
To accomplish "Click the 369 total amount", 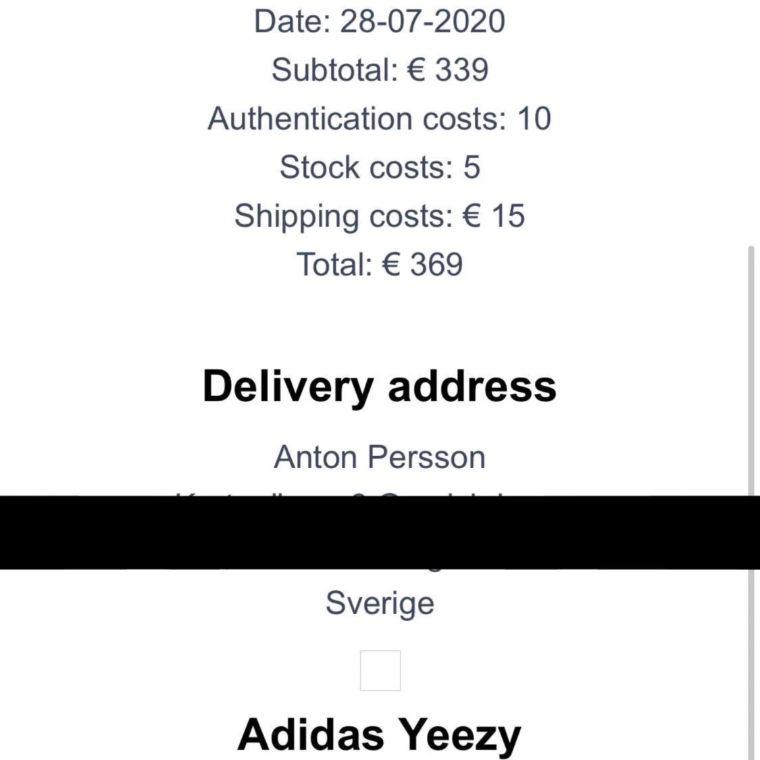I will 436,265.
